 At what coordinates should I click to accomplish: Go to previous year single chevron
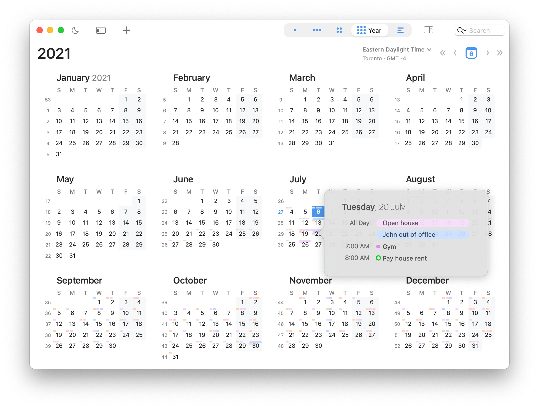(455, 53)
